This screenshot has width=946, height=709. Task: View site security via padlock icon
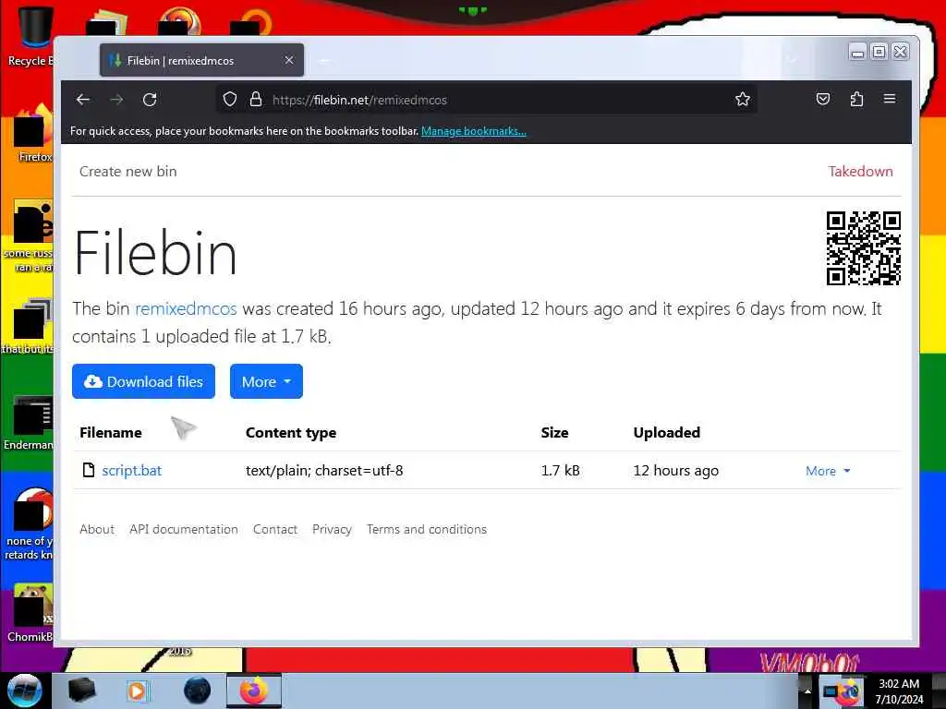(256, 100)
